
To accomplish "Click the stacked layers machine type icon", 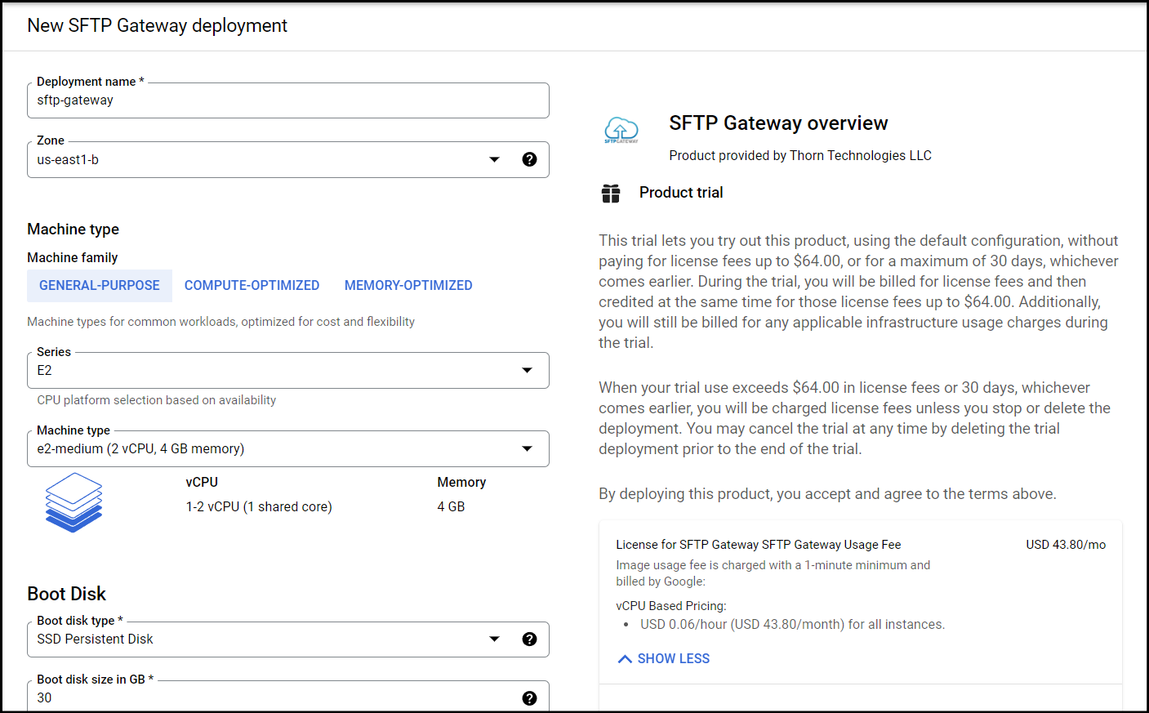I will (x=73, y=502).
